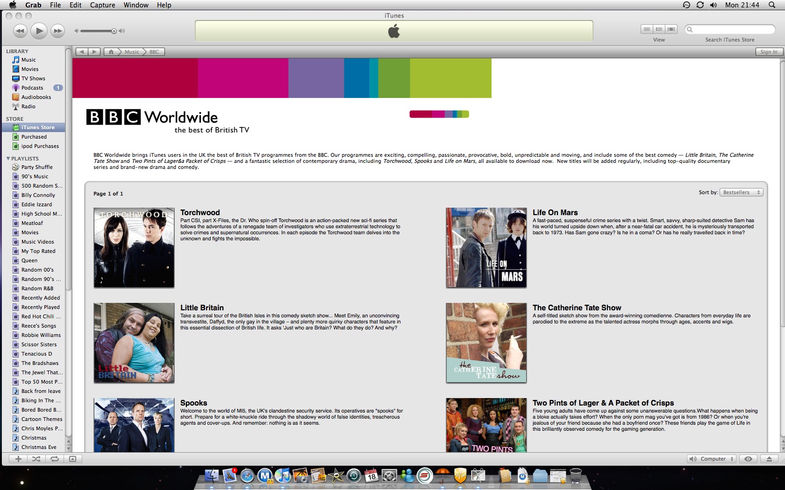Open the Capture menu
Image resolution: width=785 pixels, height=490 pixels.
click(102, 5)
